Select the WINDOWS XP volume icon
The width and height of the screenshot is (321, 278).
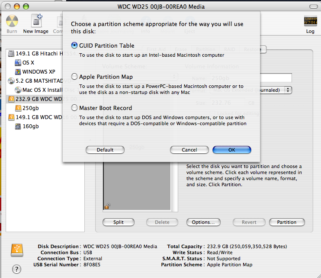[18, 72]
